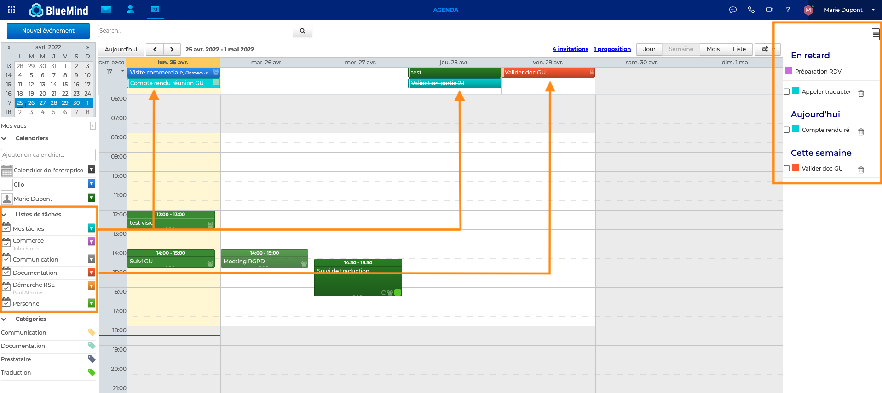Open Marie Dupont user menu dropdown

pyautogui.click(x=873, y=10)
